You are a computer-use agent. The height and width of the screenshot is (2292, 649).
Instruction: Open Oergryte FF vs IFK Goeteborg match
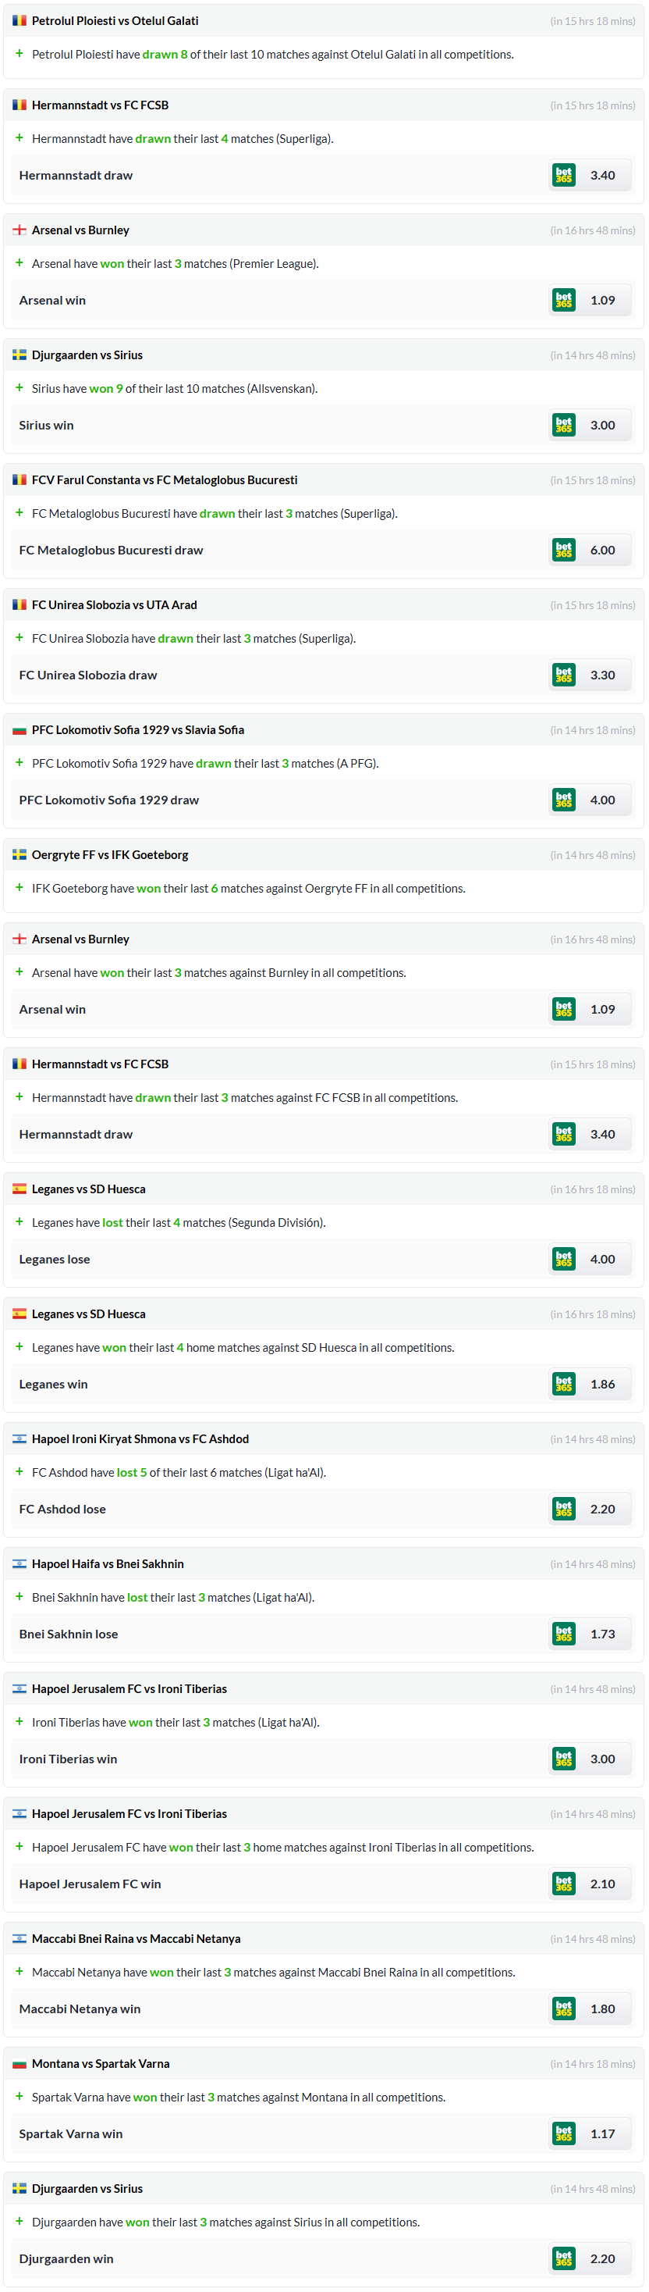110,855
